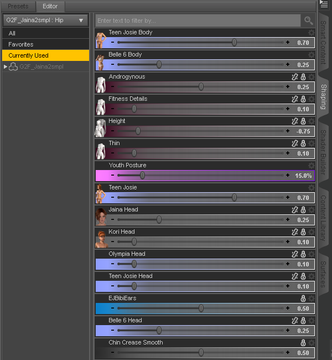This screenshot has height=360, width=332.
Task: Toggle lock on EJBibiEars
Action: pyautogui.click(x=303, y=299)
